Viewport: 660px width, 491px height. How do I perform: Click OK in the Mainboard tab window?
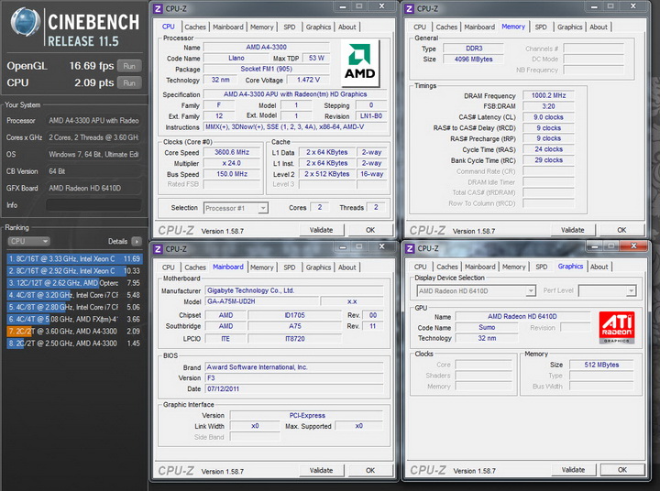tap(370, 470)
